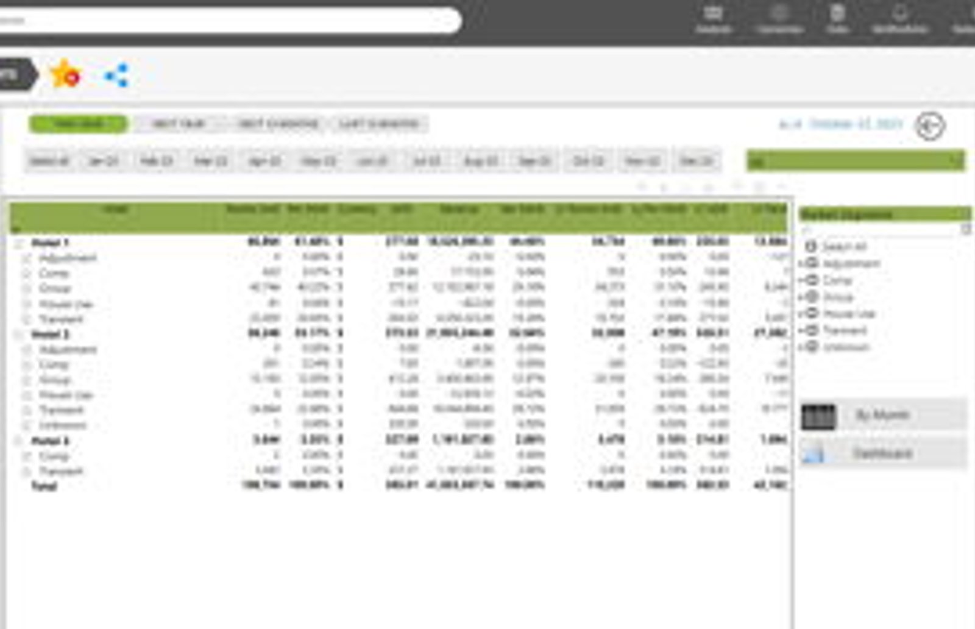Click Comp row under Hotel 1
Viewport: 975px width, 629px height.
point(54,273)
